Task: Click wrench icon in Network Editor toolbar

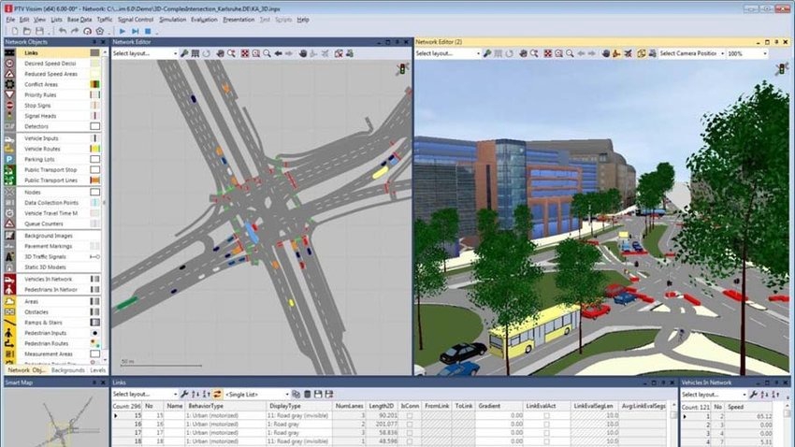Action: [x=184, y=53]
